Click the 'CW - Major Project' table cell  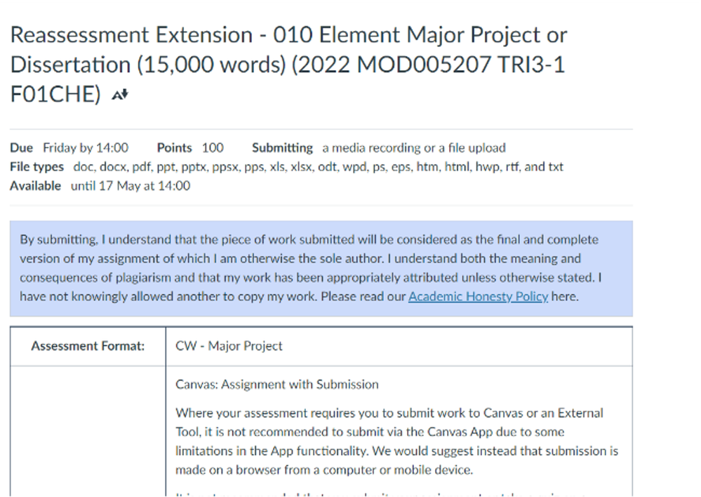229,346
